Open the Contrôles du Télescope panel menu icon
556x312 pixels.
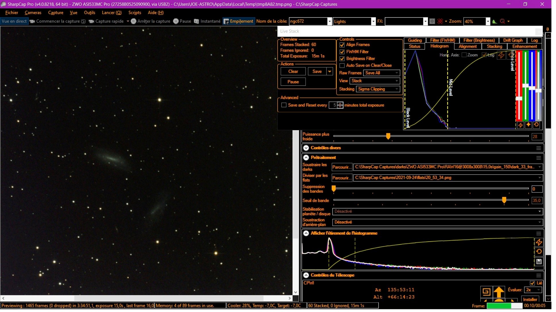pyautogui.click(x=538, y=275)
